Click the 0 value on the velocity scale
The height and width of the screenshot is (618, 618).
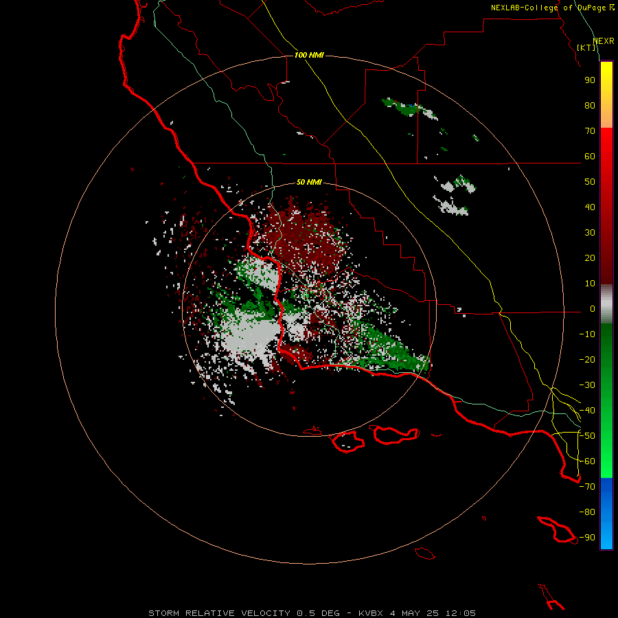tap(593, 308)
